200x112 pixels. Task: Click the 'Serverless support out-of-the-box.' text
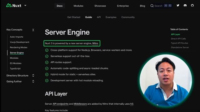[x=70, y=56]
